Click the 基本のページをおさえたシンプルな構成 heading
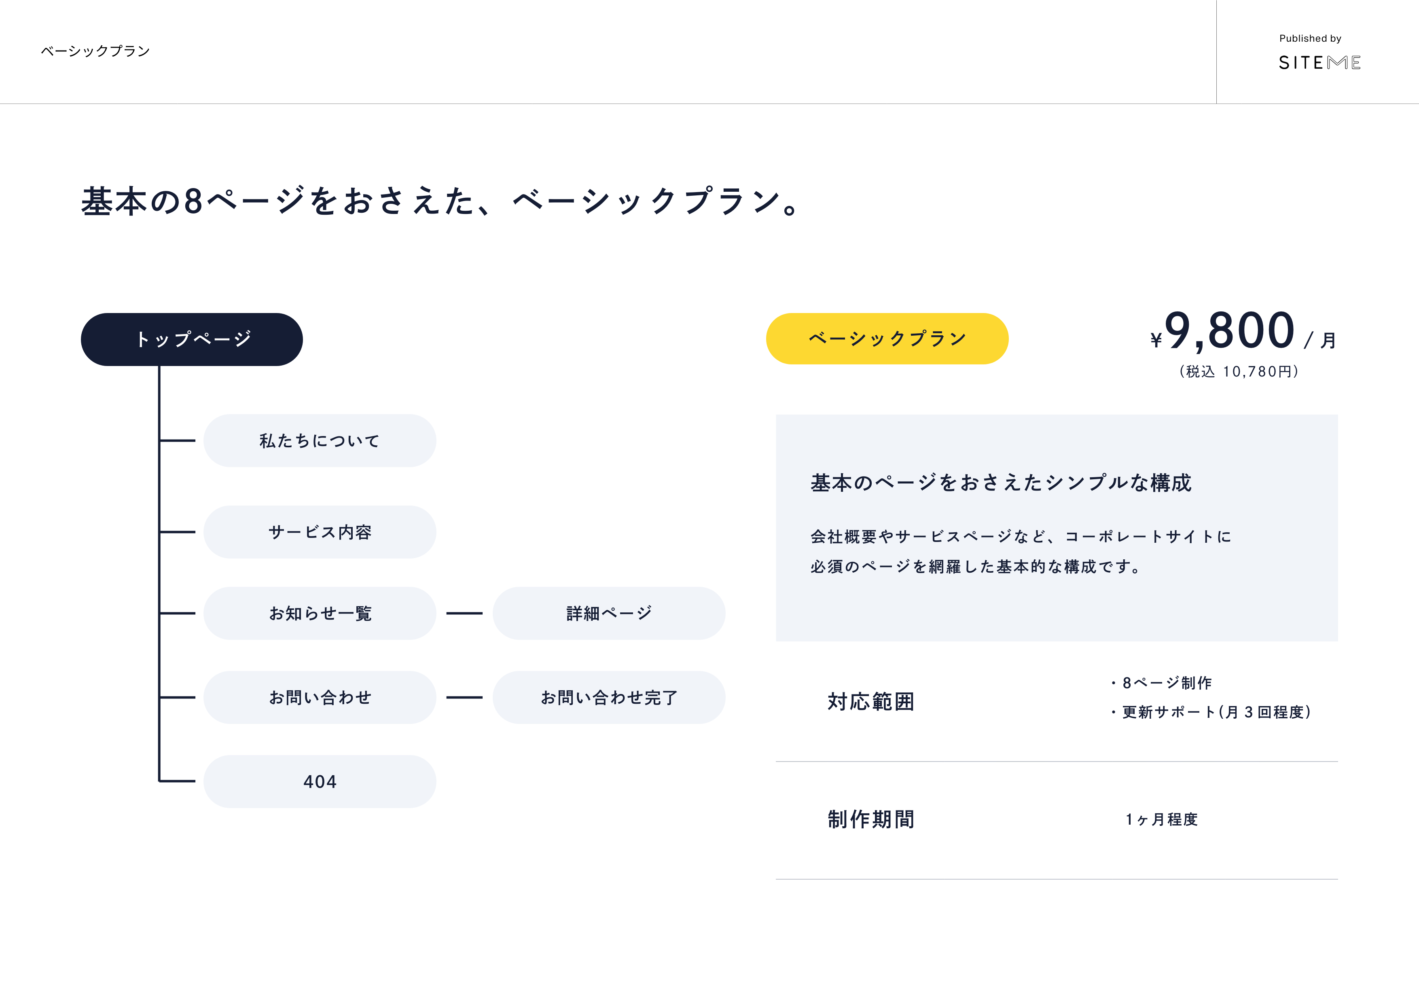This screenshot has height=1003, width=1419. coord(1001,482)
